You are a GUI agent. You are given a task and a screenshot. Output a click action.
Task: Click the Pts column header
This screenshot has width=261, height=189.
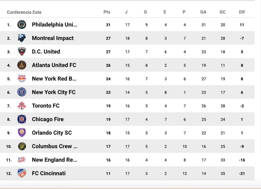click(x=107, y=12)
